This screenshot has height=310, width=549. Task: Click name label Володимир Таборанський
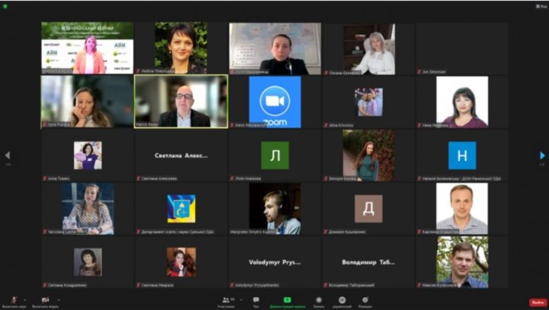click(x=351, y=285)
